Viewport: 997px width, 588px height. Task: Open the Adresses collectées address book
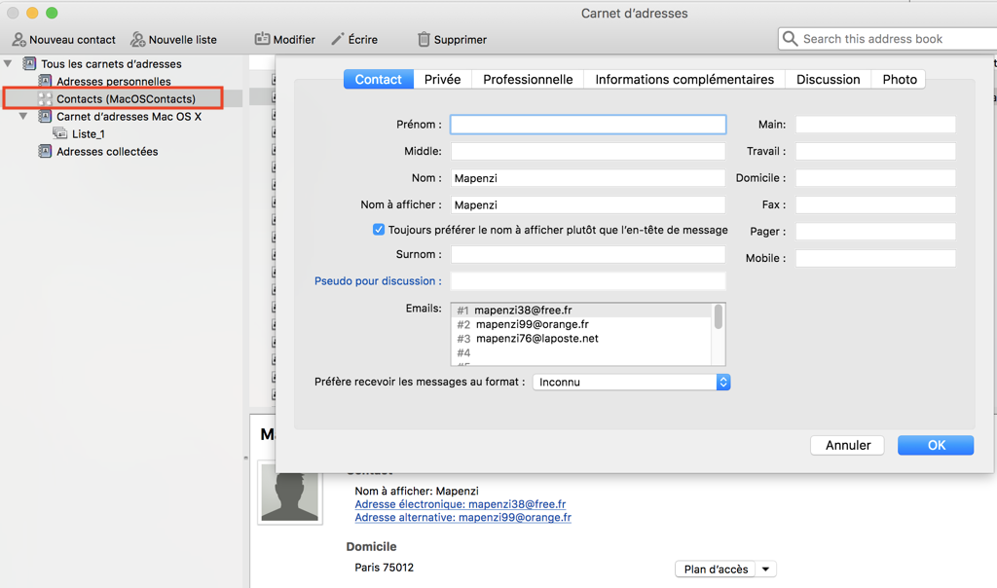pos(106,152)
